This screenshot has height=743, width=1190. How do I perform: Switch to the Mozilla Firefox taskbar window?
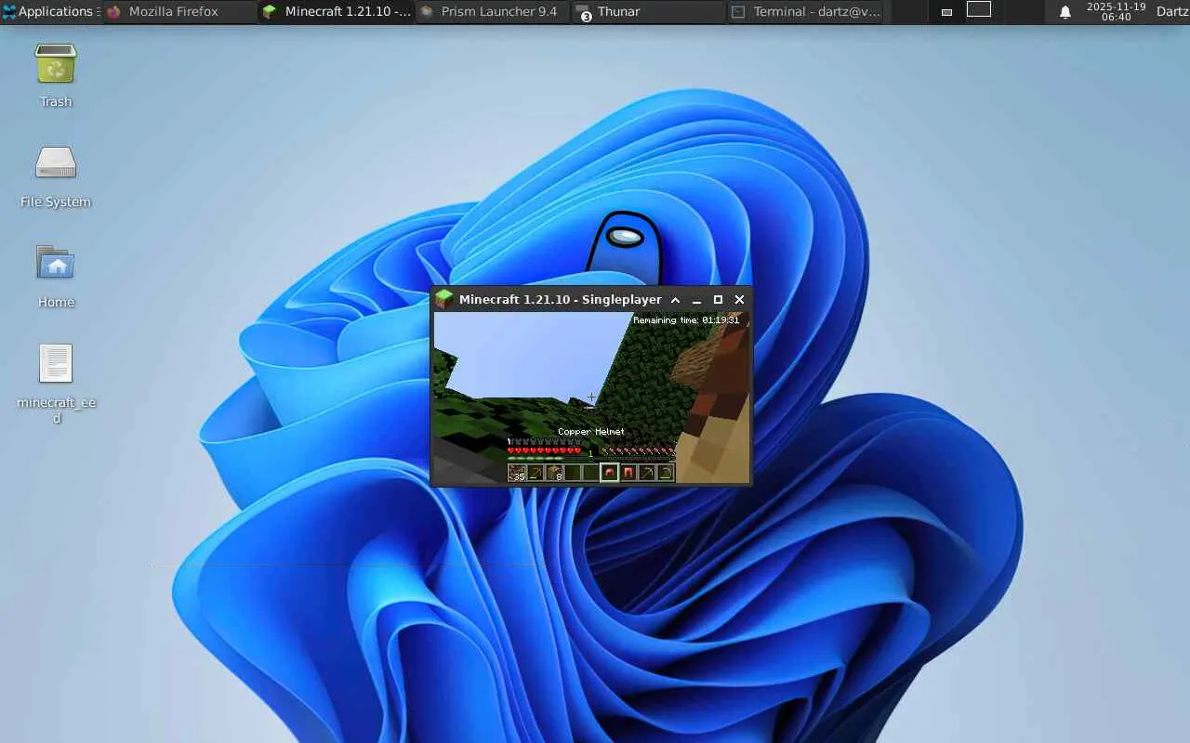point(178,12)
